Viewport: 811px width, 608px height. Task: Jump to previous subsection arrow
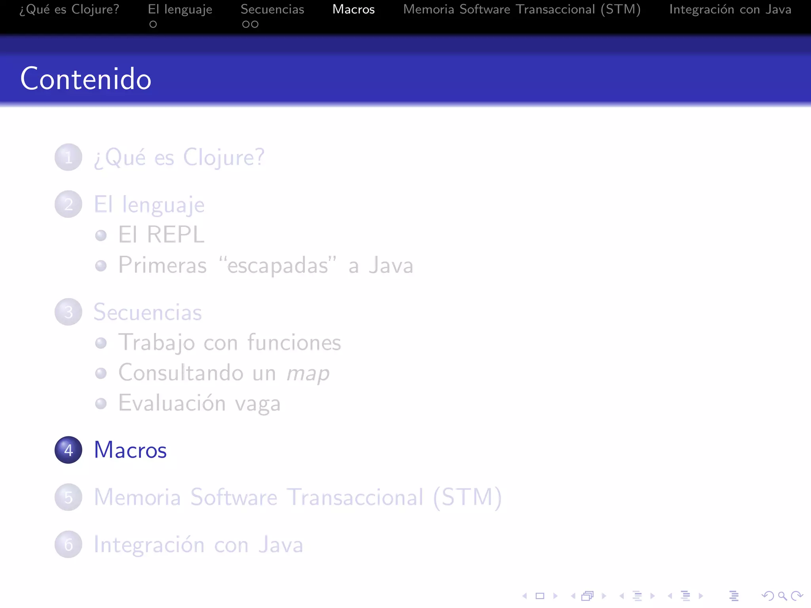(622, 596)
